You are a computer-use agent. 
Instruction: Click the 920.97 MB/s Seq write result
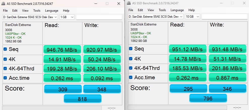[102, 50]
